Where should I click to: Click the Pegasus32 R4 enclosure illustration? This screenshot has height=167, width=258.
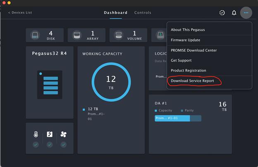point(50,85)
